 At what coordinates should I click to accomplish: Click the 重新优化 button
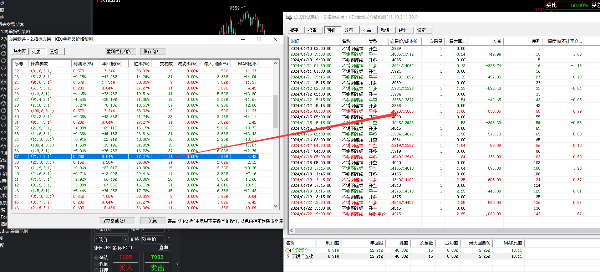tap(120, 51)
